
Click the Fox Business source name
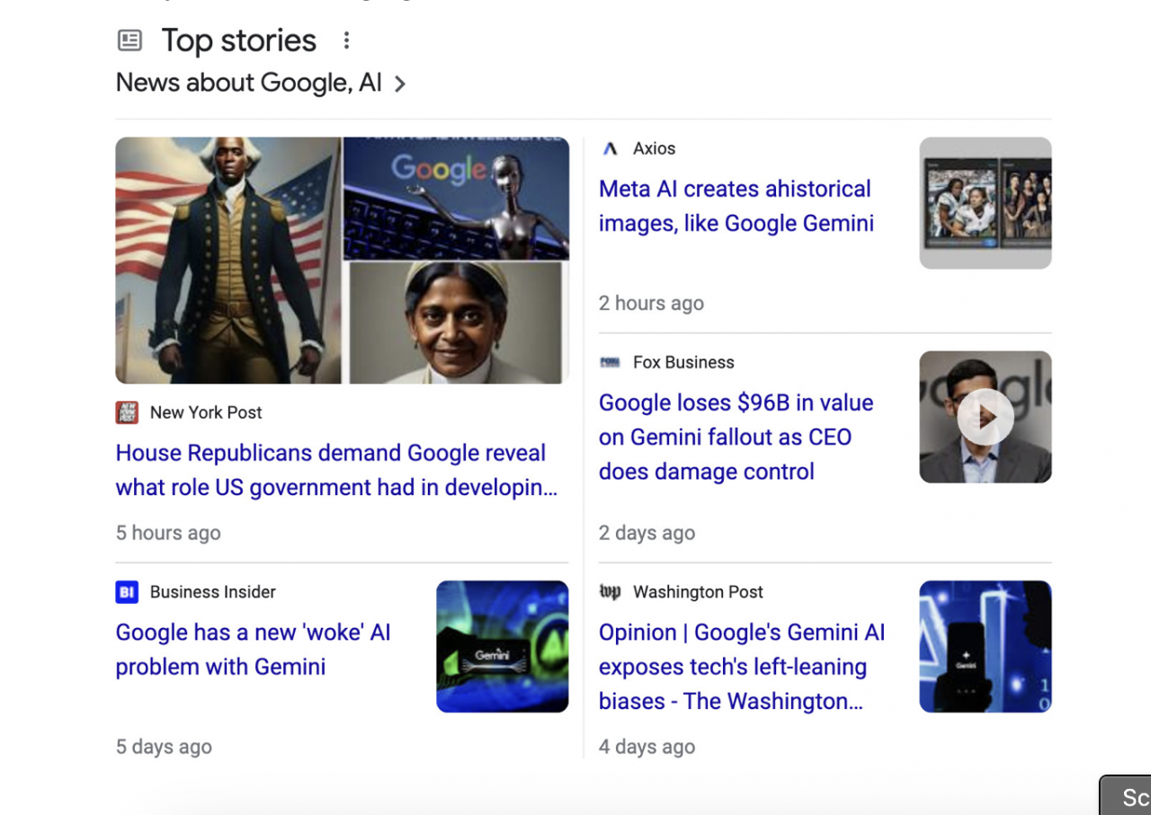point(684,362)
